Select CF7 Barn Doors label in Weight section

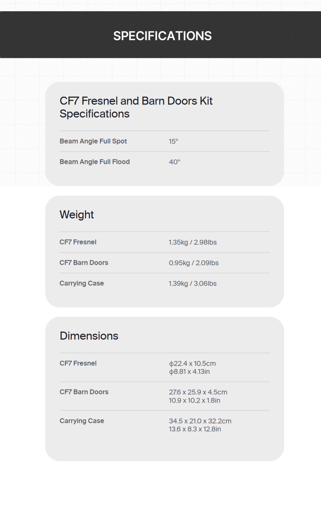(84, 263)
